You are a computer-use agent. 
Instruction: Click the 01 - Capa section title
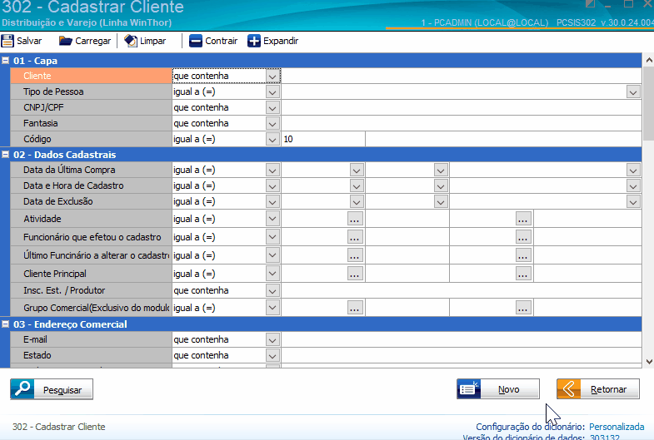(36, 61)
